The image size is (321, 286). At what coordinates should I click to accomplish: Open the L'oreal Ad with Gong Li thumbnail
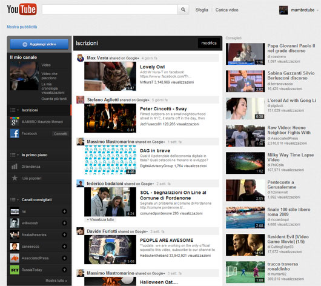click(245, 108)
